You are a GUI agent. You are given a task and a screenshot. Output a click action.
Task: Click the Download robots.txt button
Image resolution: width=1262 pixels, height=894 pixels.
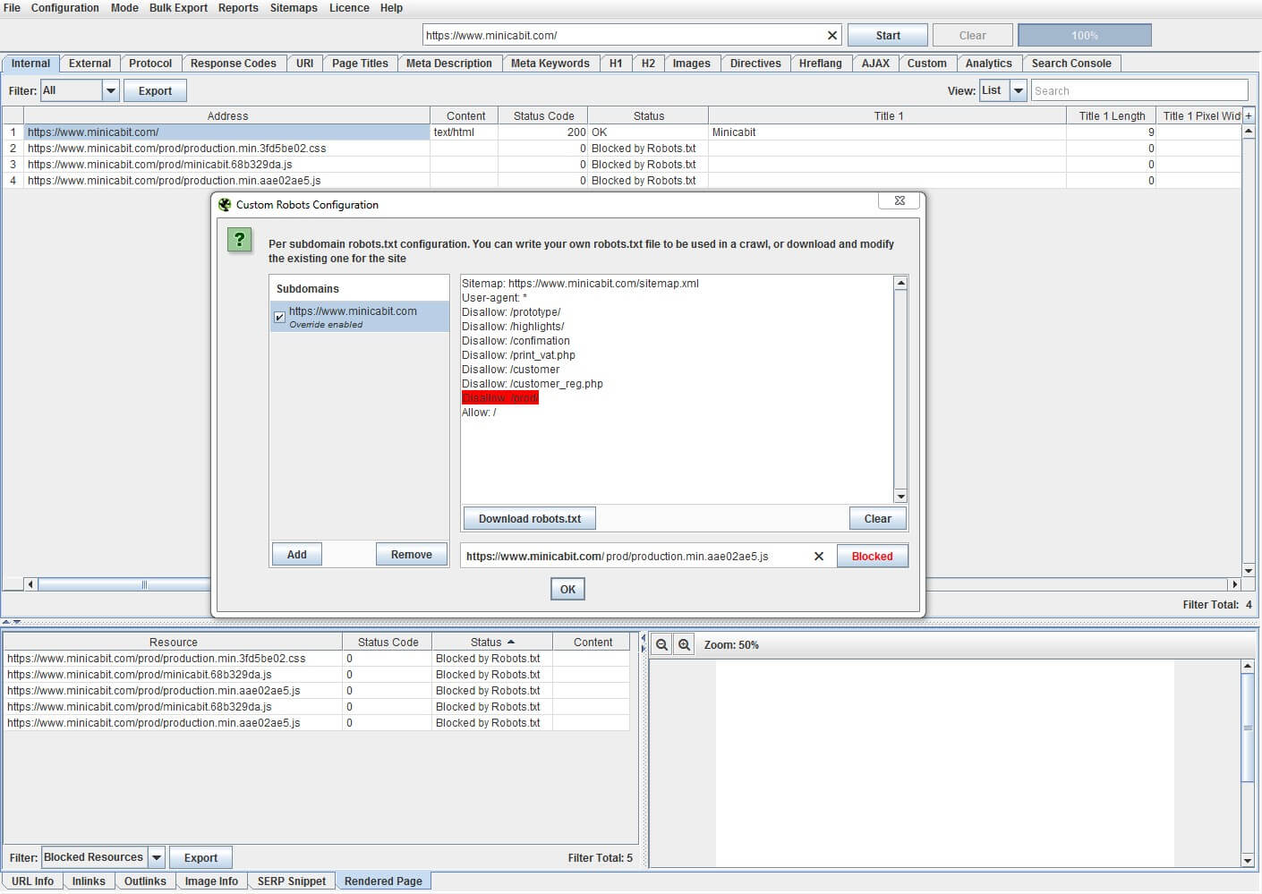click(x=530, y=519)
